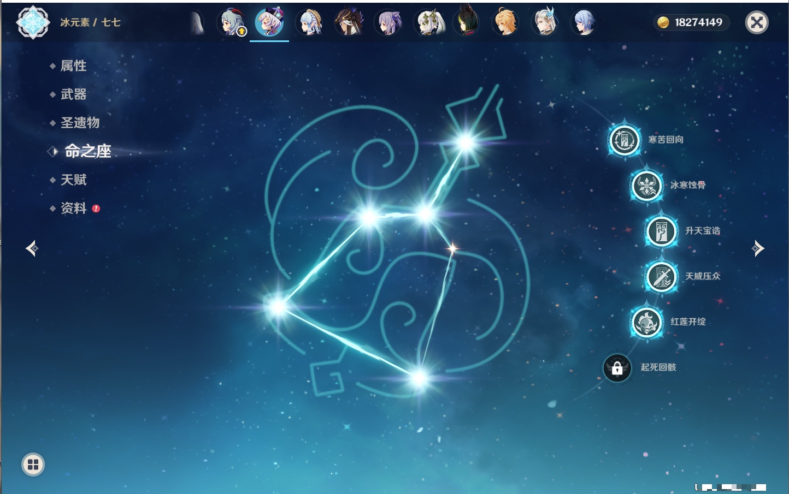Image resolution: width=789 pixels, height=494 pixels.
Task: Open the 资料 profile tab
Action: (x=74, y=208)
